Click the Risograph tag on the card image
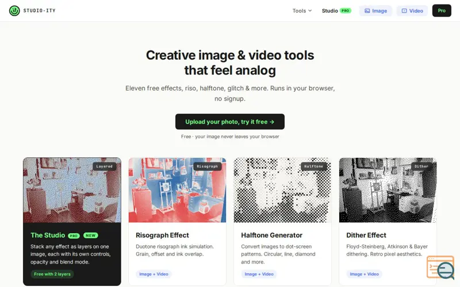 208,166
